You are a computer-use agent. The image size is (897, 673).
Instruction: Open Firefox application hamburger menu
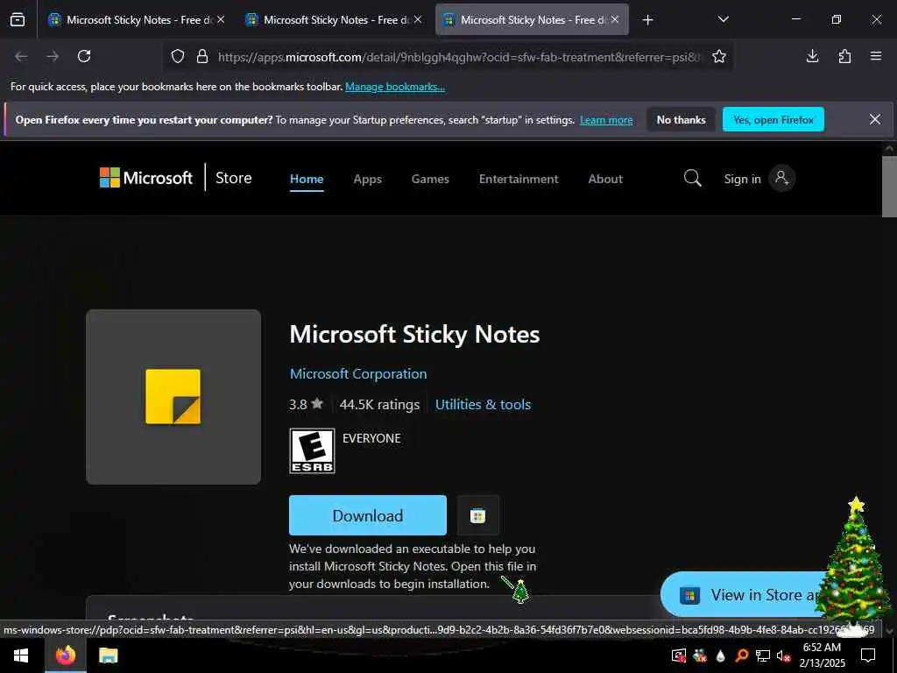tap(876, 56)
